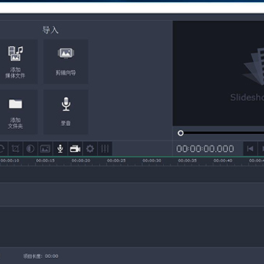The height and width of the screenshot is (264, 264).
Task: Click the picture properties toolbar icon
Action: click(45, 149)
